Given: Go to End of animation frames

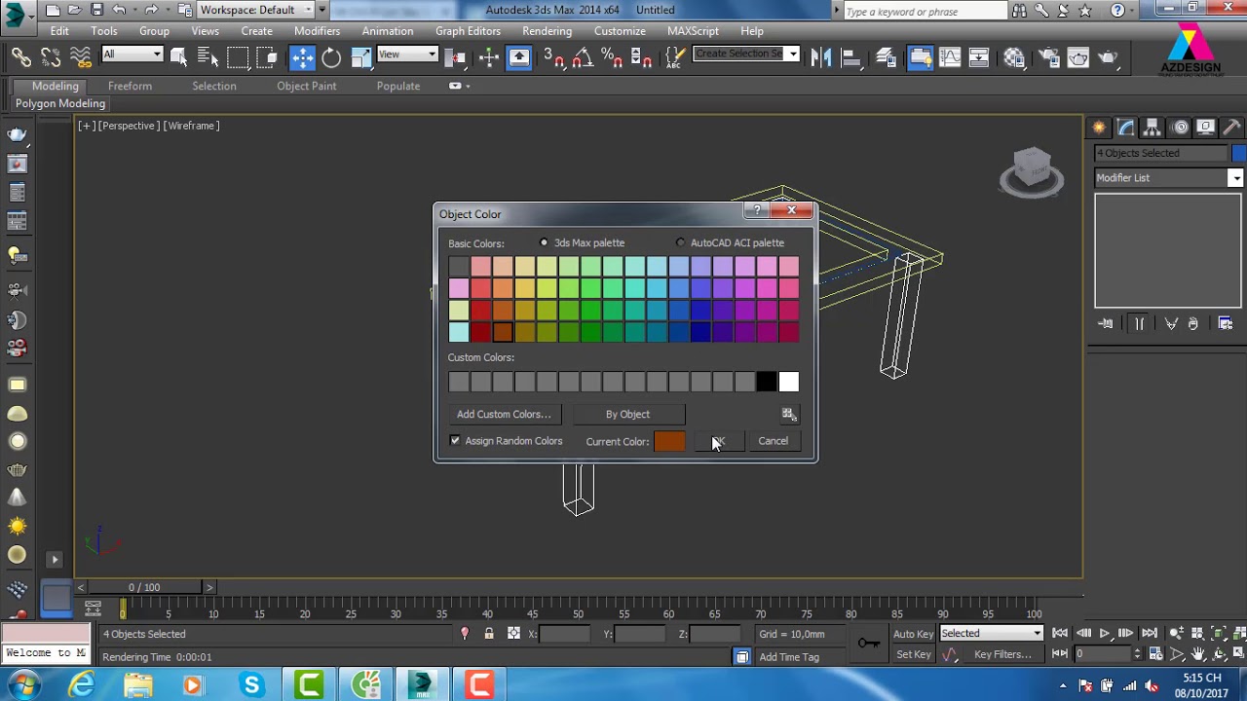Looking at the screenshot, I should click(x=1150, y=634).
